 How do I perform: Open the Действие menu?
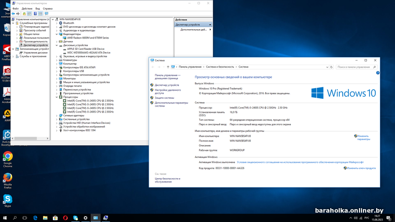(x=27, y=8)
